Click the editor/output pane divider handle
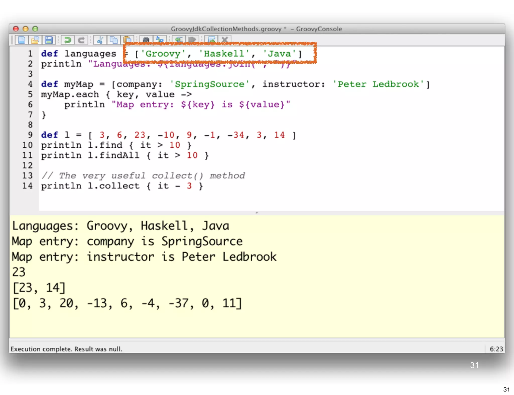 (257, 213)
